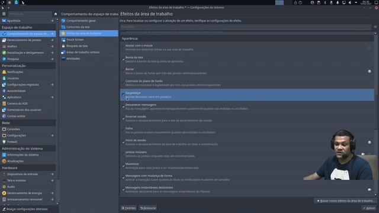Expand arrow next to Aparência category
379x213 pixels.
point(53,21)
